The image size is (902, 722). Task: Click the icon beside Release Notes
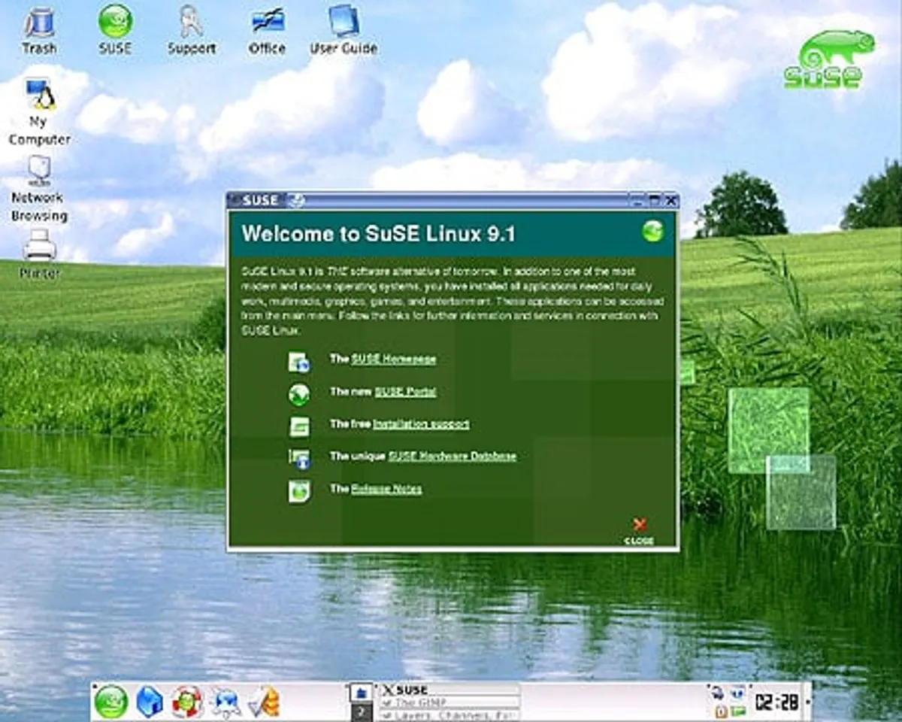click(x=299, y=491)
